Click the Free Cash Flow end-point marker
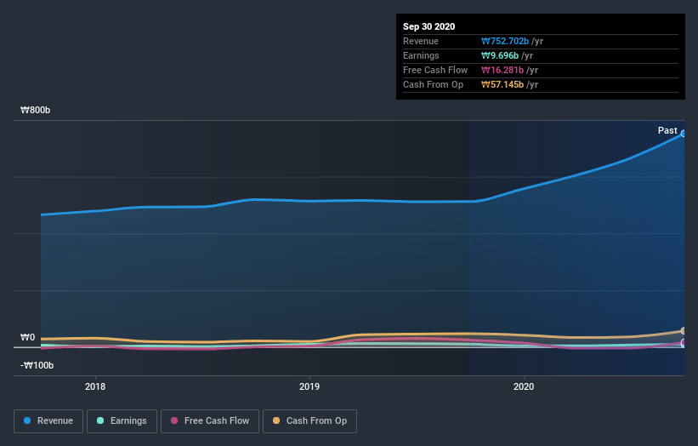 point(684,343)
